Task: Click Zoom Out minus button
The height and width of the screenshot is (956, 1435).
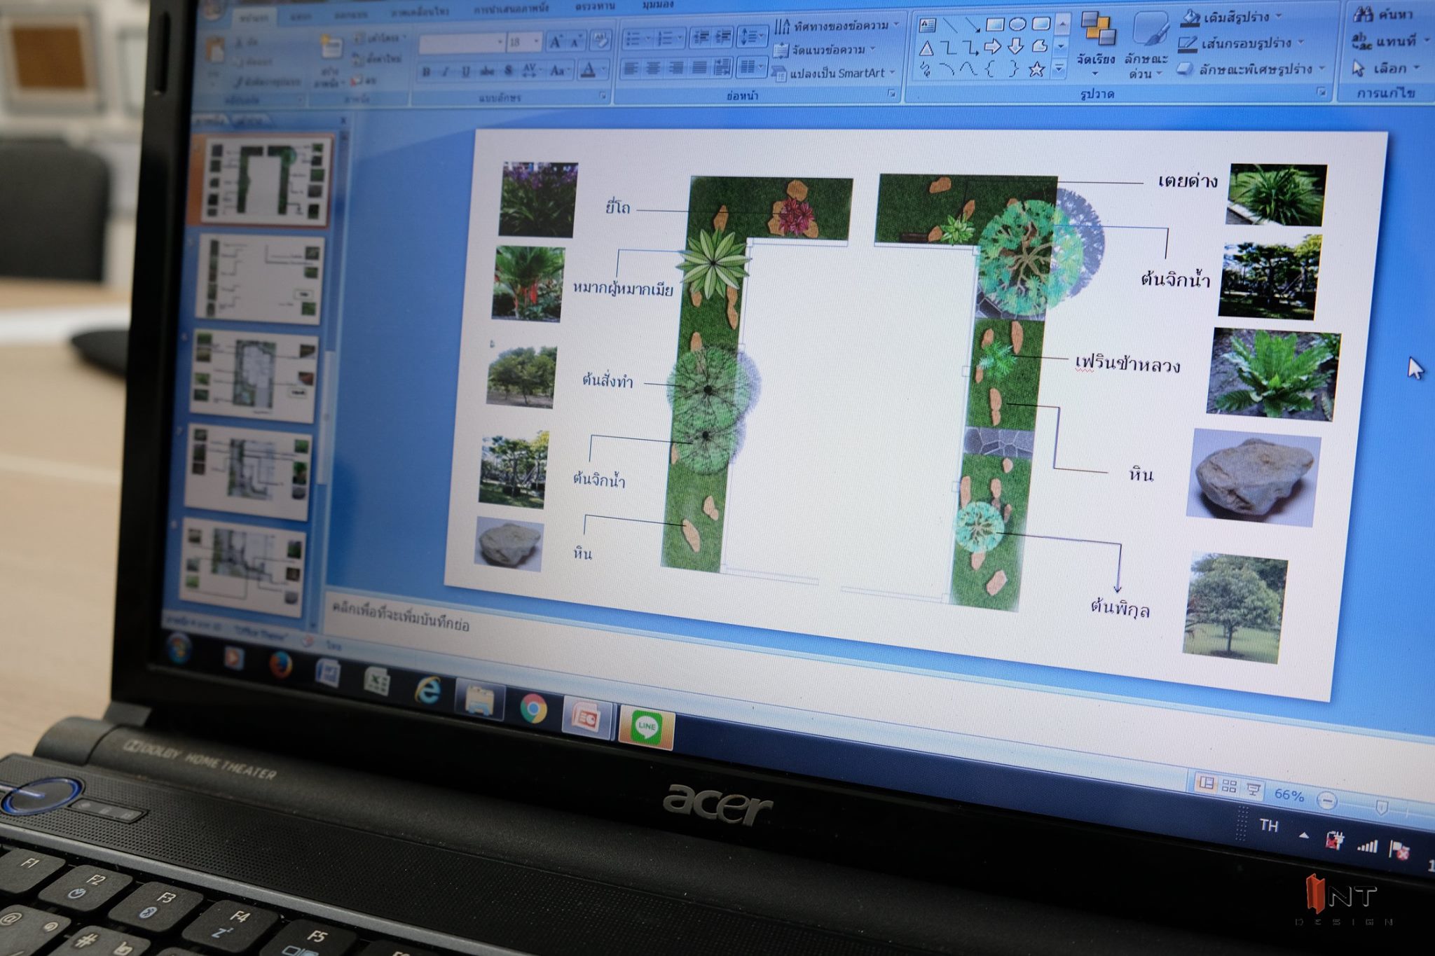Action: (x=1327, y=801)
